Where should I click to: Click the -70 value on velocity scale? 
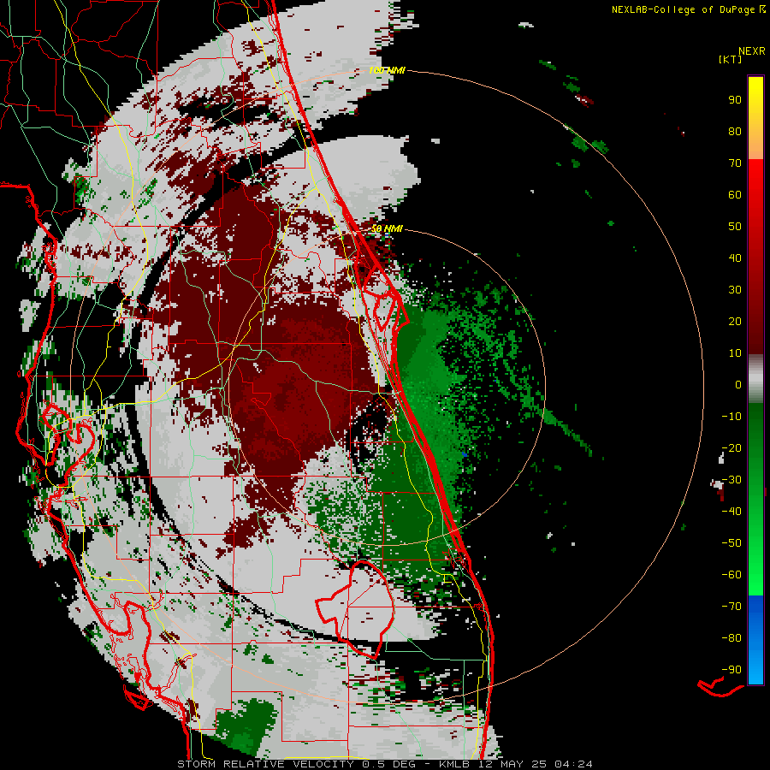(x=731, y=607)
